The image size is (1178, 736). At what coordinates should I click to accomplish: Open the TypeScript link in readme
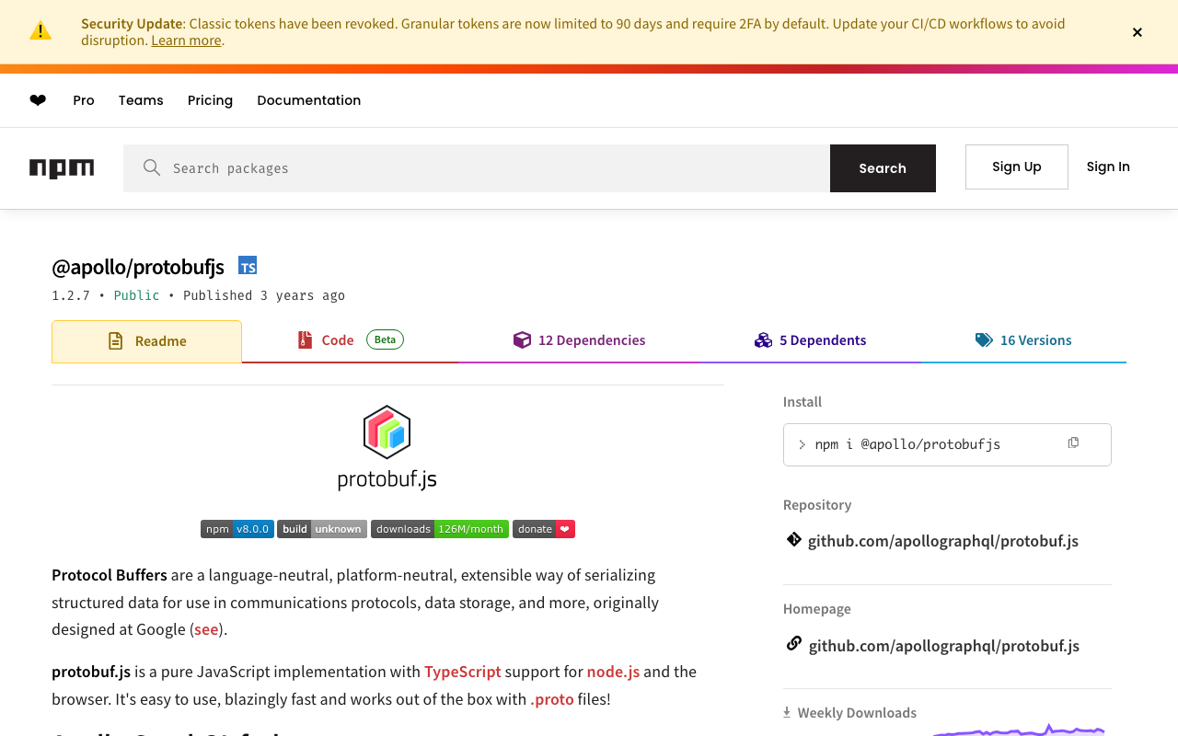(x=463, y=672)
